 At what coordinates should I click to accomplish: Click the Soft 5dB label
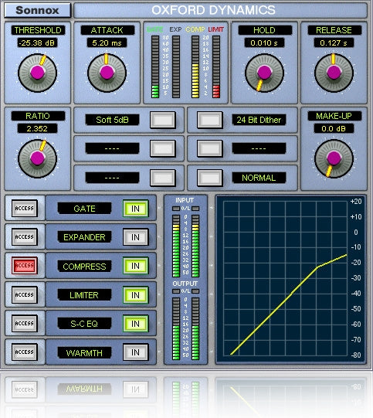pos(112,120)
